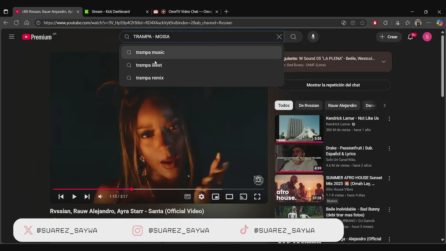Close the Kick Dashboard browser tab
Screen dimensions: 446x251
[x=147, y=12]
